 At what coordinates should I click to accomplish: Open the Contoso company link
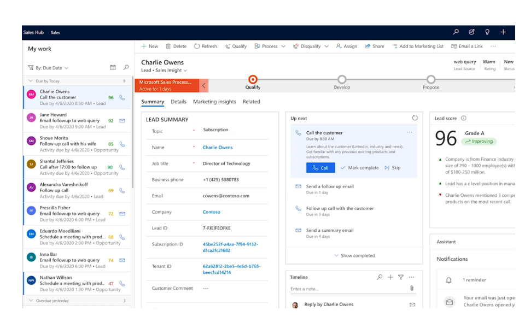click(211, 212)
